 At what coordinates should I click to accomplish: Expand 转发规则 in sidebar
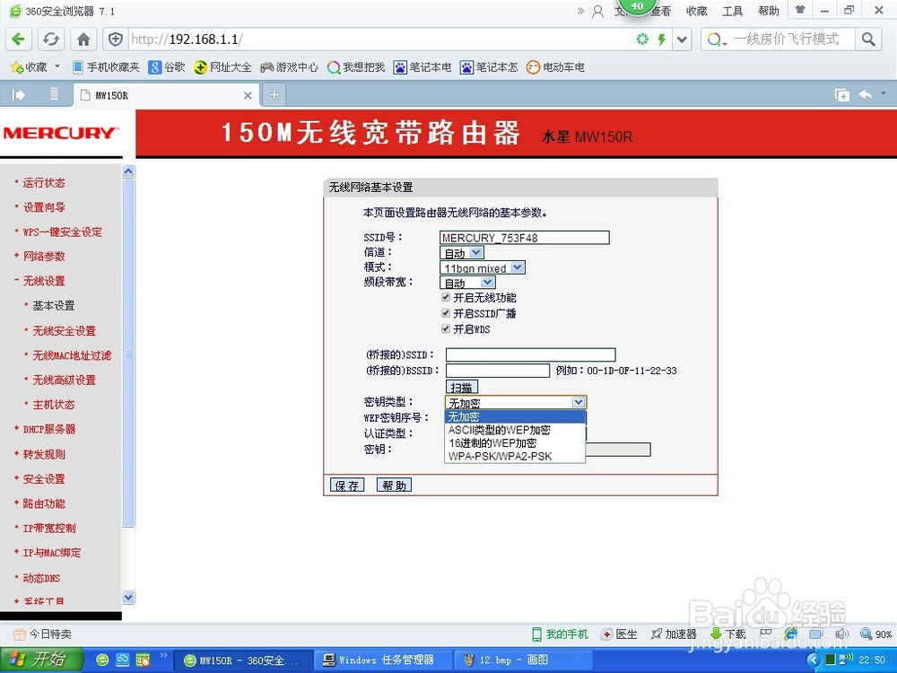tap(44, 454)
